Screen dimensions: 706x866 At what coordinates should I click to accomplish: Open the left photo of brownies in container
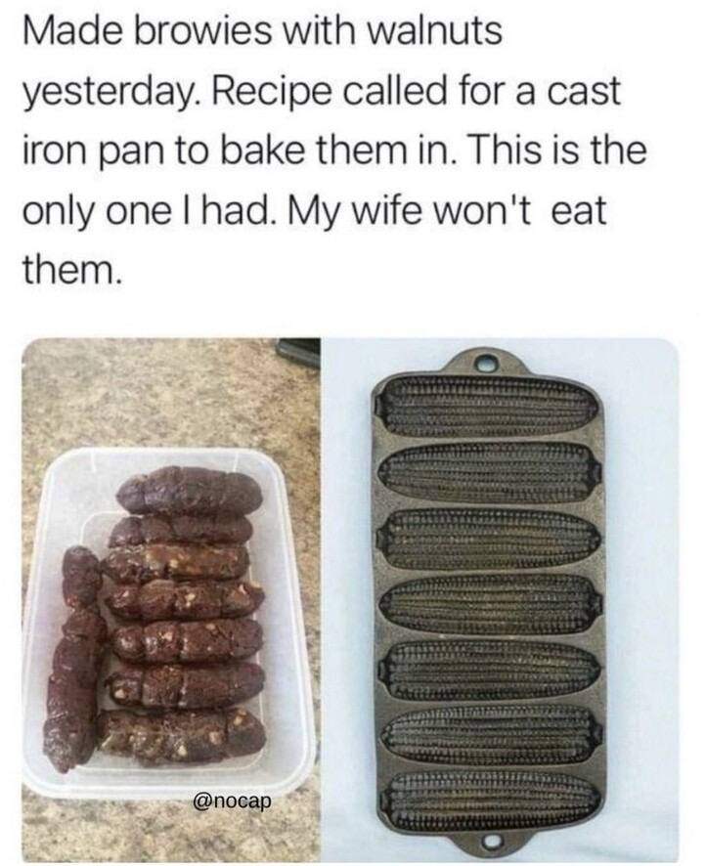click(x=171, y=600)
